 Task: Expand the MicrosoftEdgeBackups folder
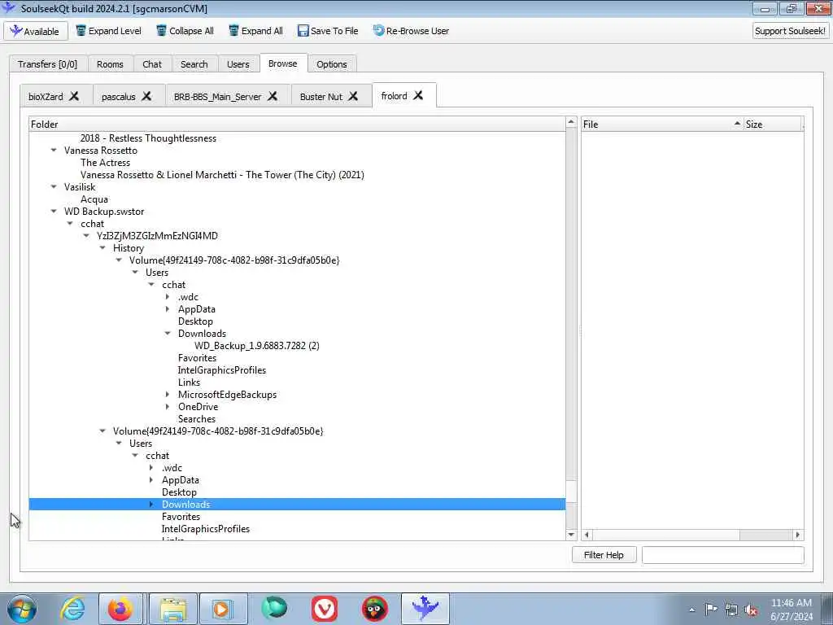[x=168, y=395]
